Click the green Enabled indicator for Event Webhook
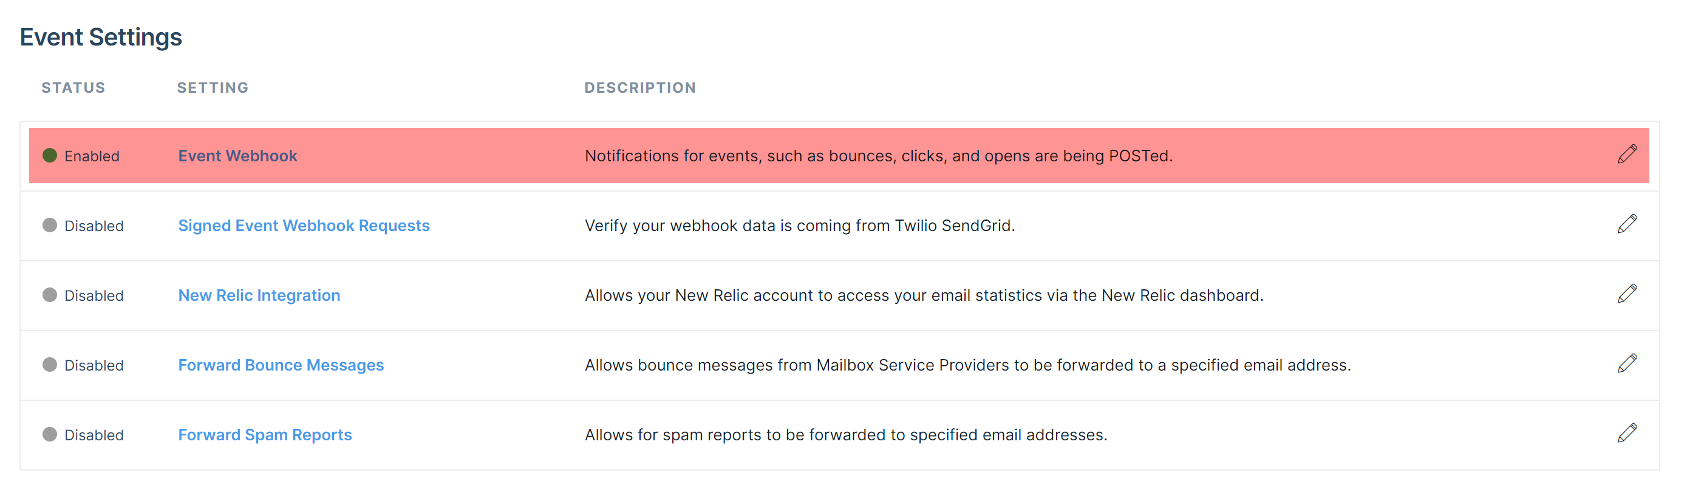Viewport: 1687px width, 487px height. click(50, 156)
